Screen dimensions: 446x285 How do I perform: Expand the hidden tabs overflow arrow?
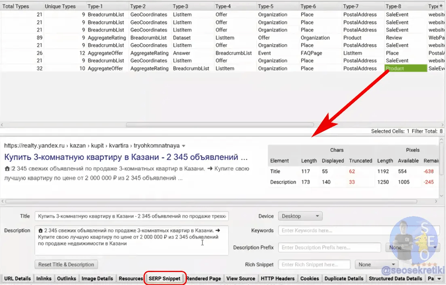(x=439, y=279)
